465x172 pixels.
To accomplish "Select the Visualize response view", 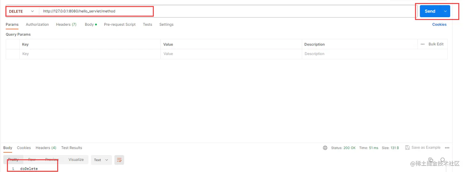I will pos(76,160).
